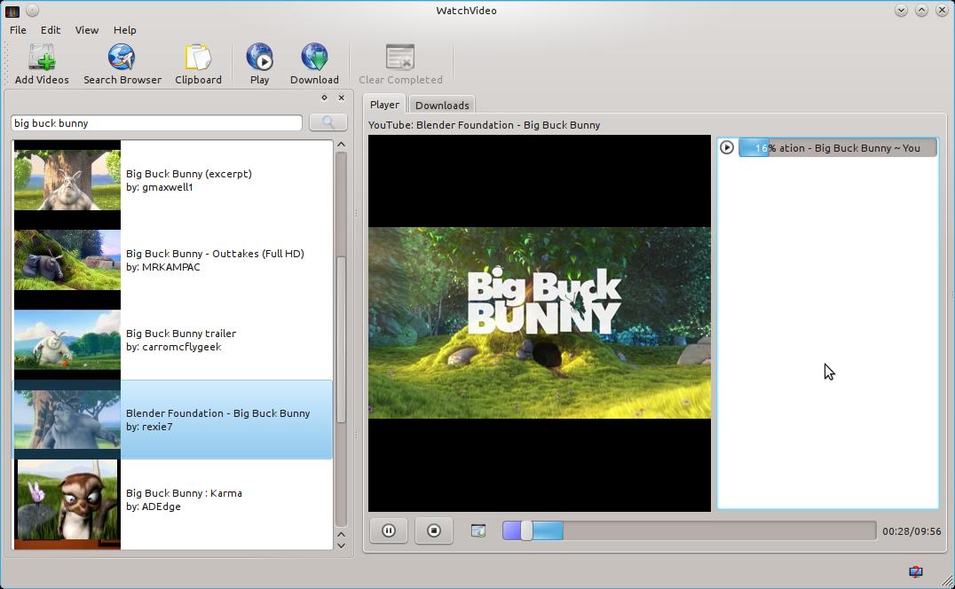The image size is (955, 589).
Task: Click the magnifier search button
Action: click(328, 122)
